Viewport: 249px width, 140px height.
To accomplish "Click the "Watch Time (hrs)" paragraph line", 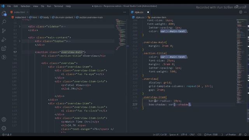I will 80,122.
